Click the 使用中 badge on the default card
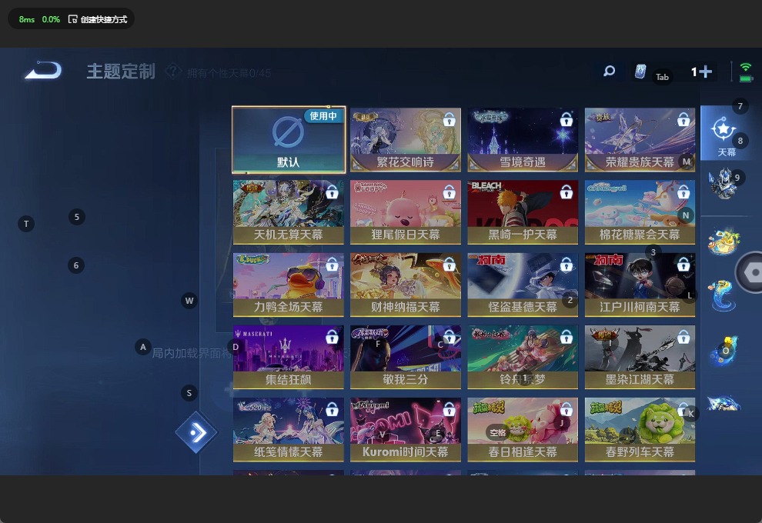The width and height of the screenshot is (762, 523). click(x=323, y=115)
